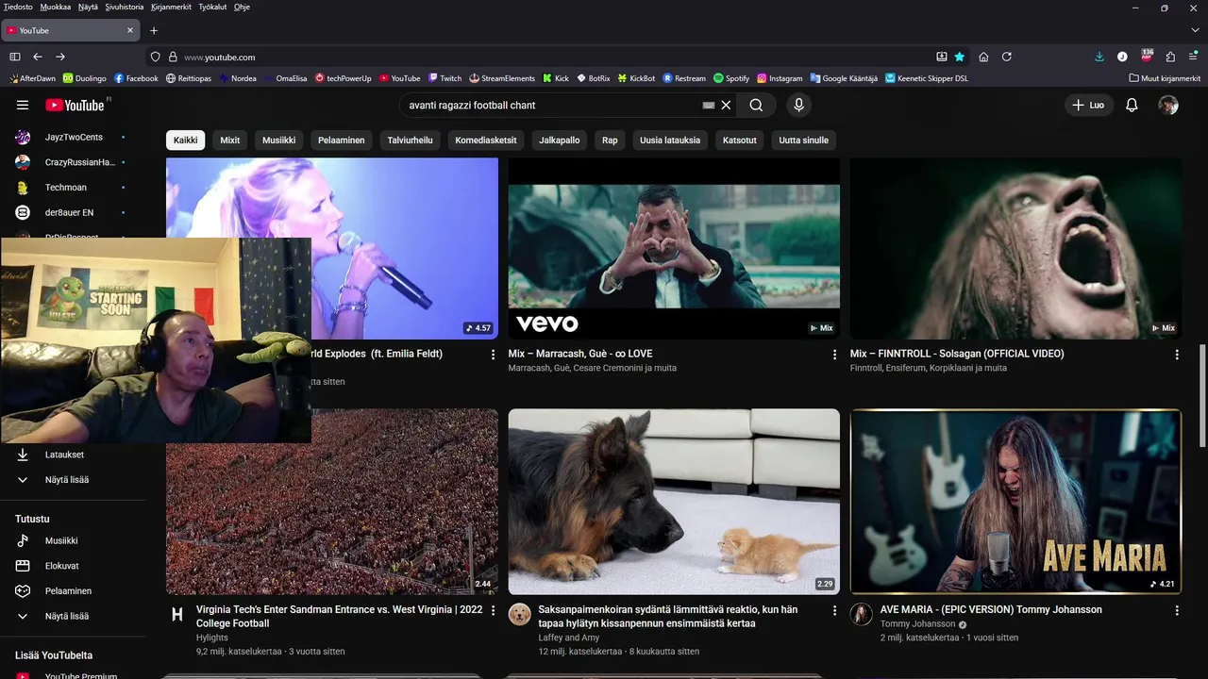
Task: Select the Komediasketsit filter chip
Action: tap(486, 141)
